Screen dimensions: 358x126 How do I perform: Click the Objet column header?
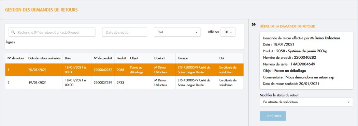(x=140, y=58)
